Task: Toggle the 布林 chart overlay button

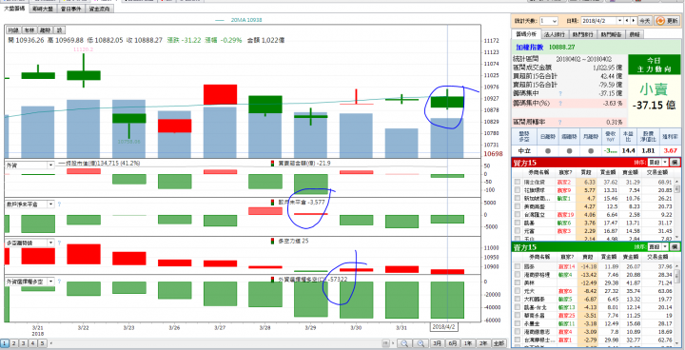Action: [x=29, y=30]
